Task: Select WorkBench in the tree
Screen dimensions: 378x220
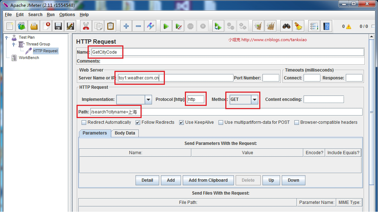Action: (x=29, y=58)
